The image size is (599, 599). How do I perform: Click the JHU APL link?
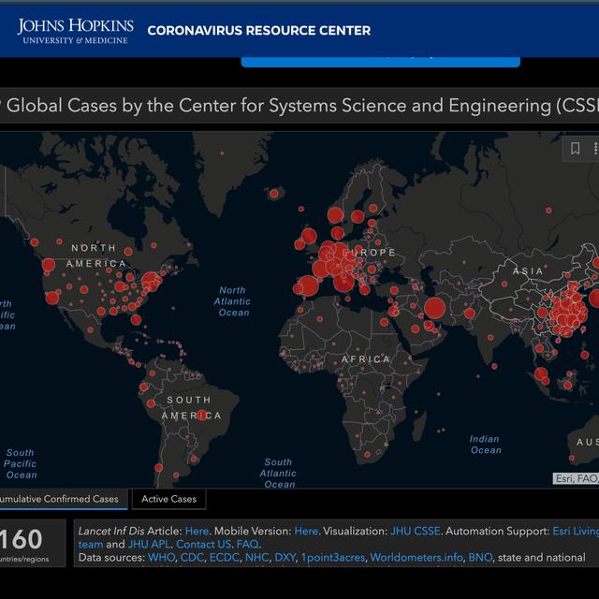click(x=149, y=544)
